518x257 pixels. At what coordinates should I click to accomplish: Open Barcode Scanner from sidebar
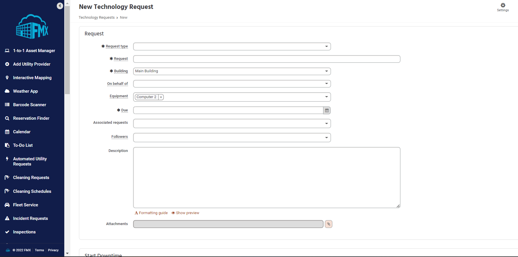point(29,105)
